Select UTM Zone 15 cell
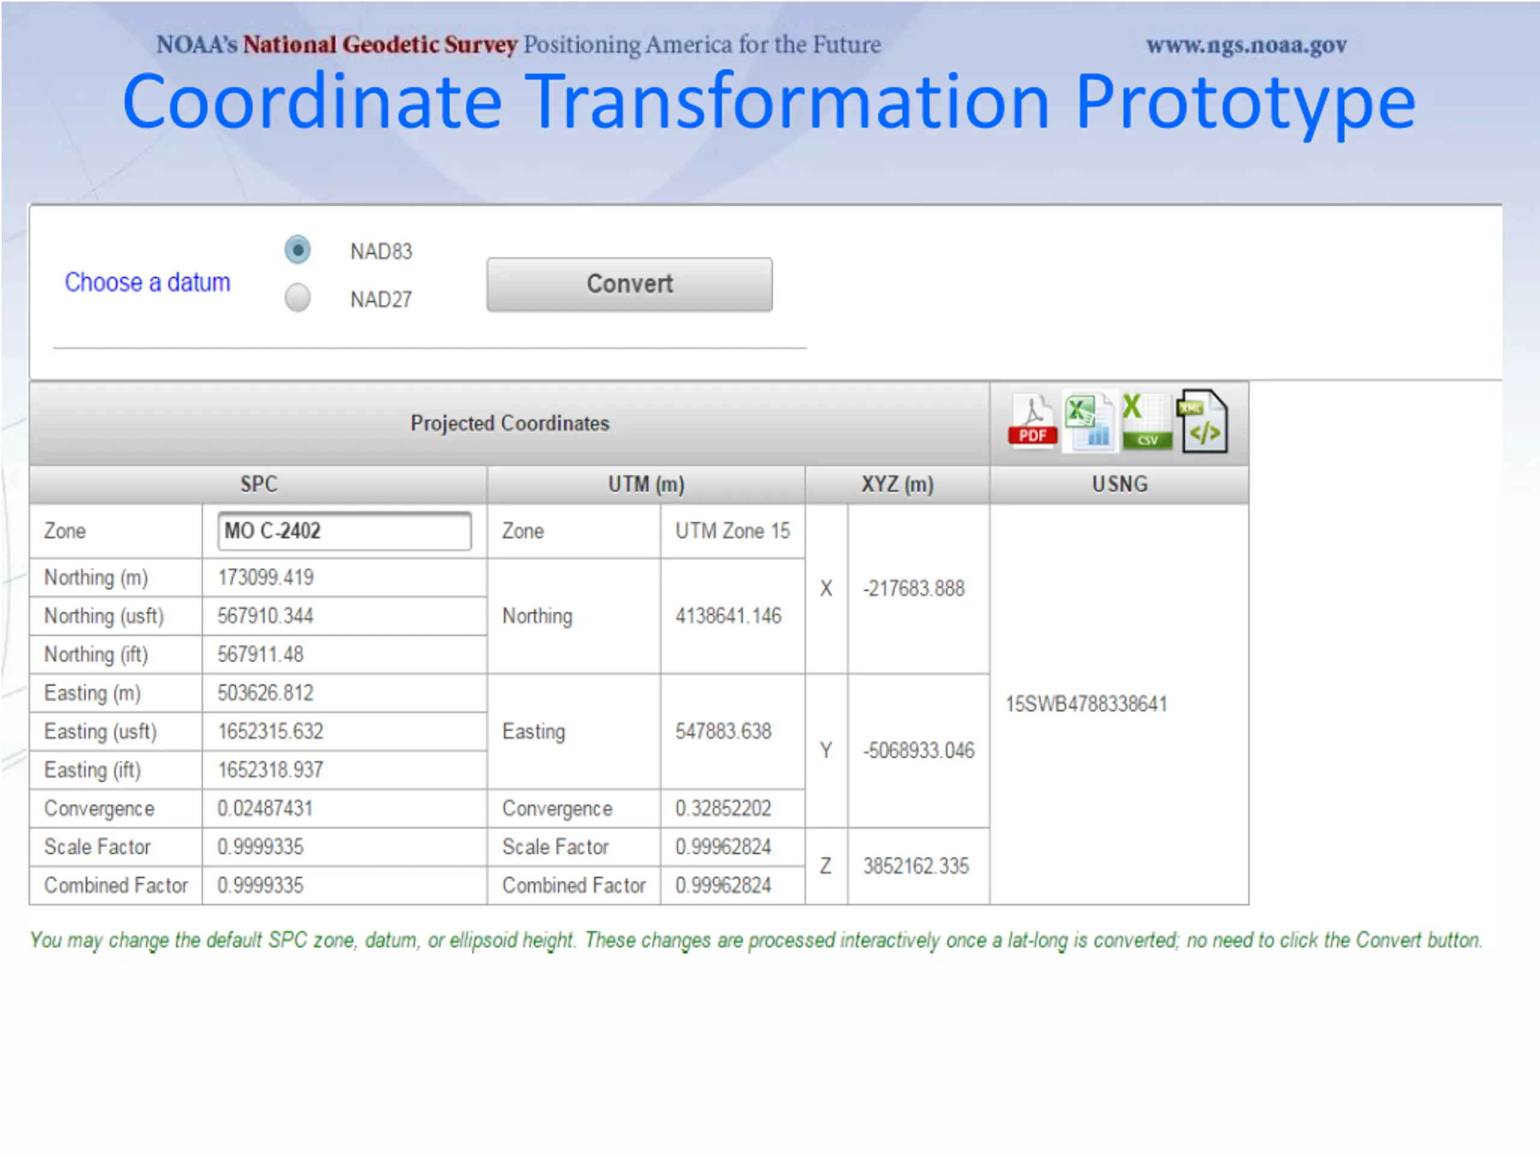Viewport: 1540px width, 1155px height. [733, 531]
